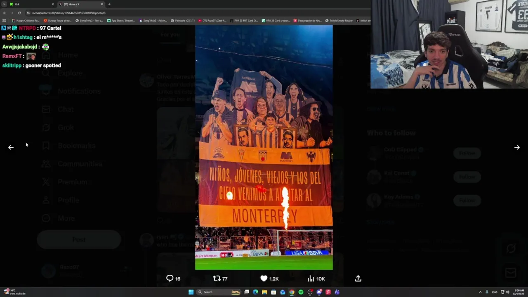Open Burago figura de to... bookmark

coord(58,21)
